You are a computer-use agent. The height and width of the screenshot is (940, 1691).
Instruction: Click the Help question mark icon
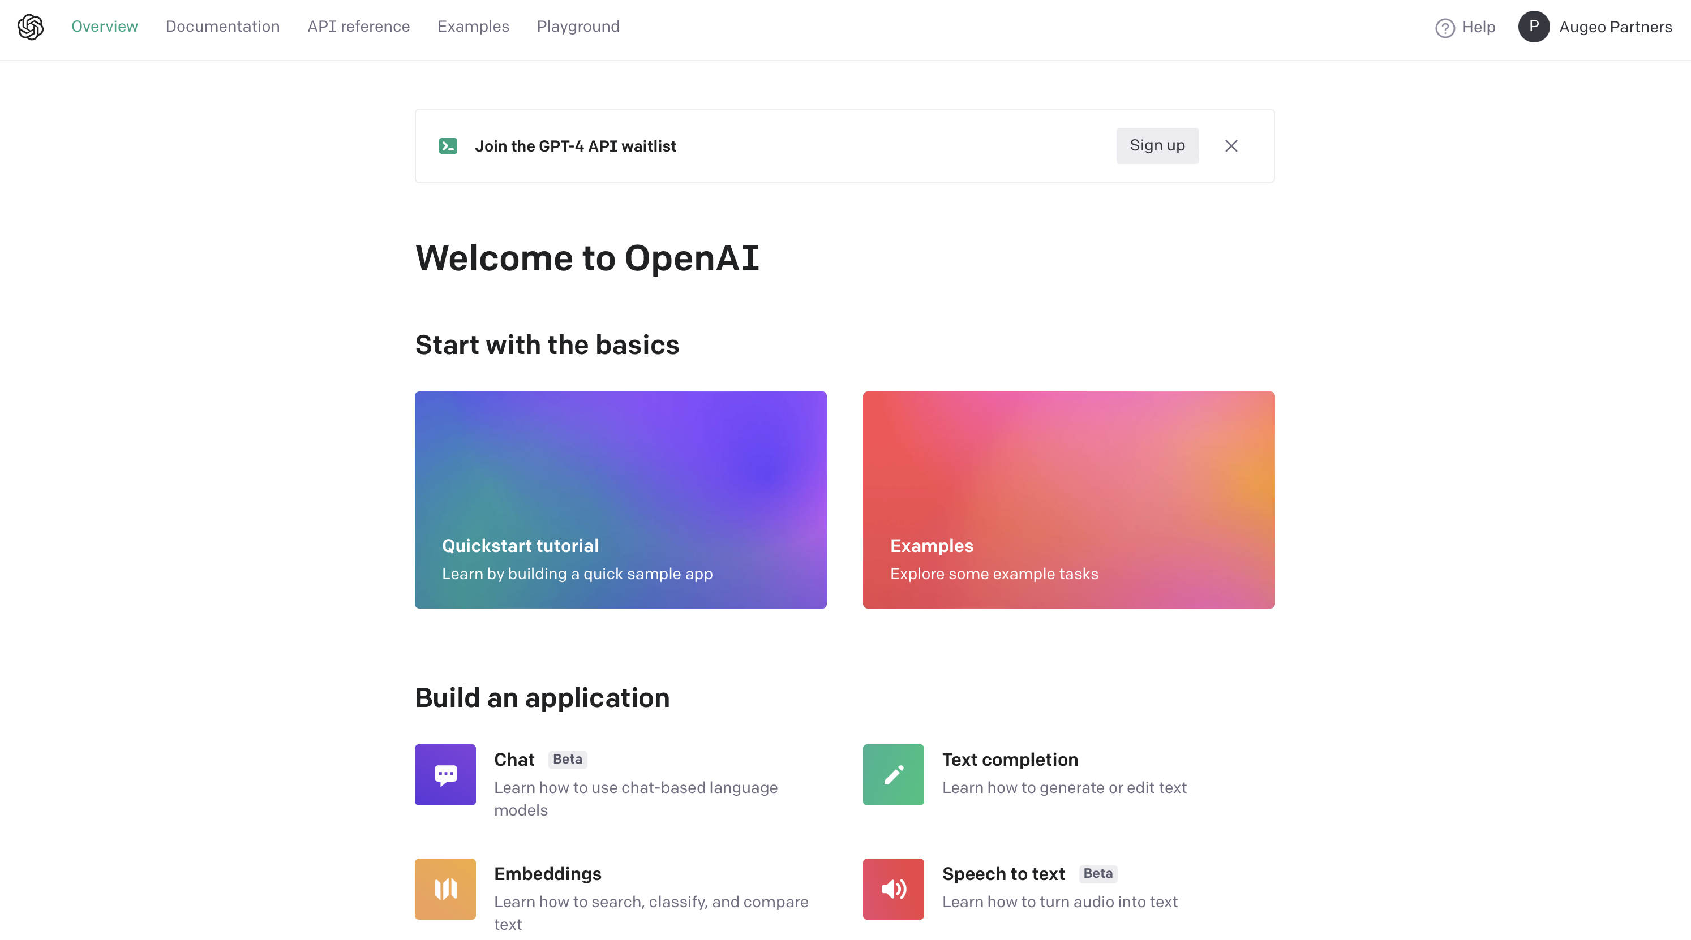pyautogui.click(x=1445, y=28)
